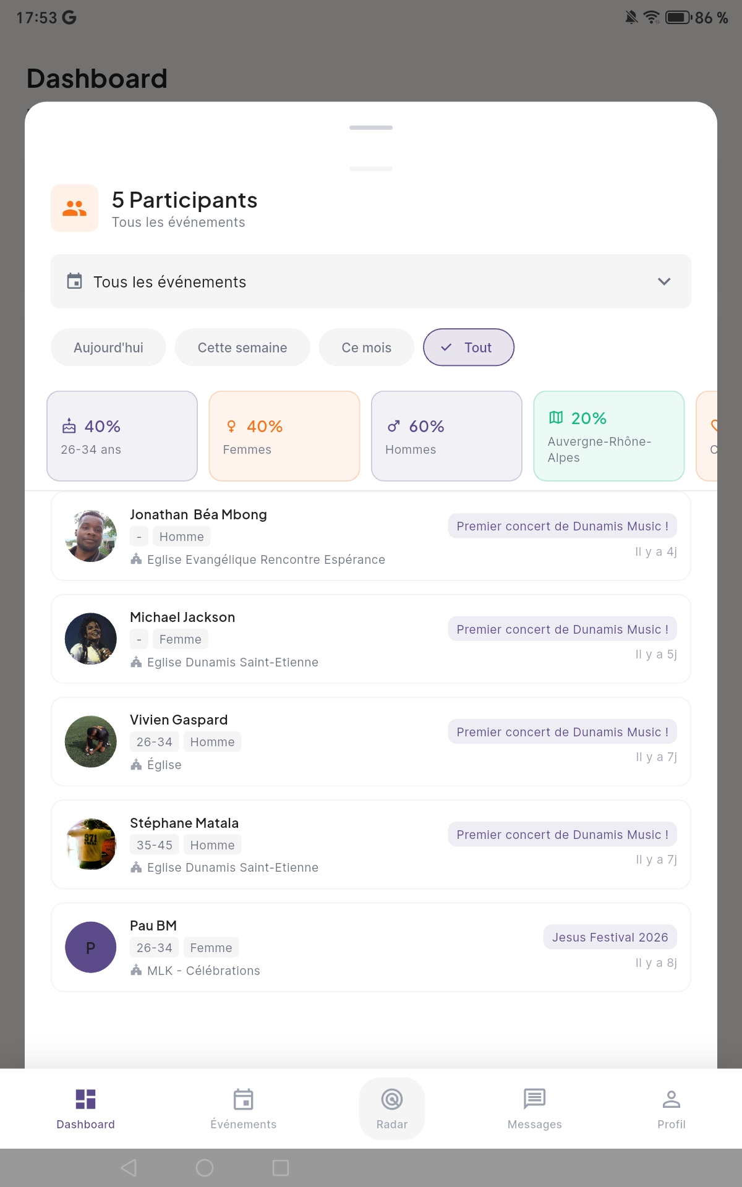This screenshot has width=742, height=1187.
Task: Open the Profil tab icon
Action: coord(671,1099)
